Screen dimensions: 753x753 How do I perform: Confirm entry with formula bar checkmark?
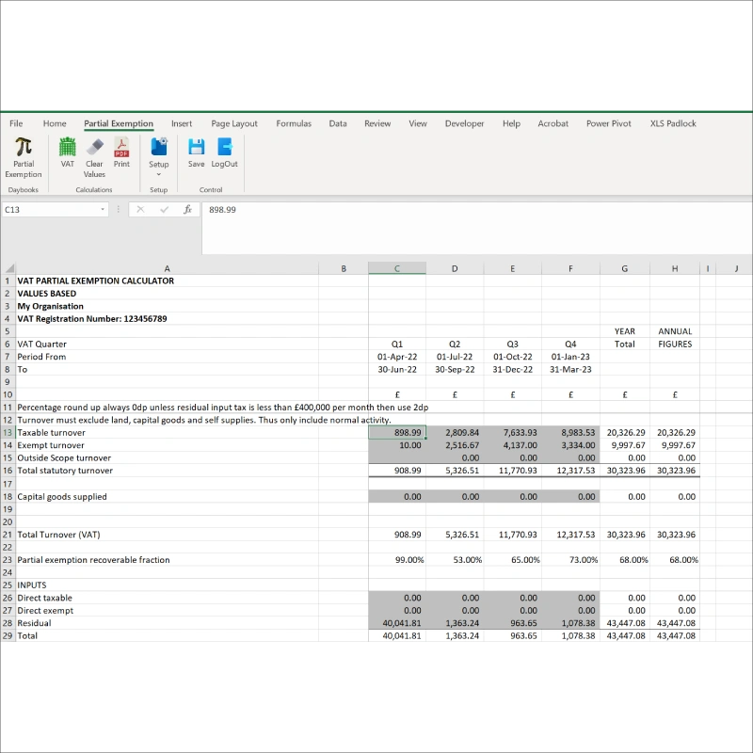(164, 210)
